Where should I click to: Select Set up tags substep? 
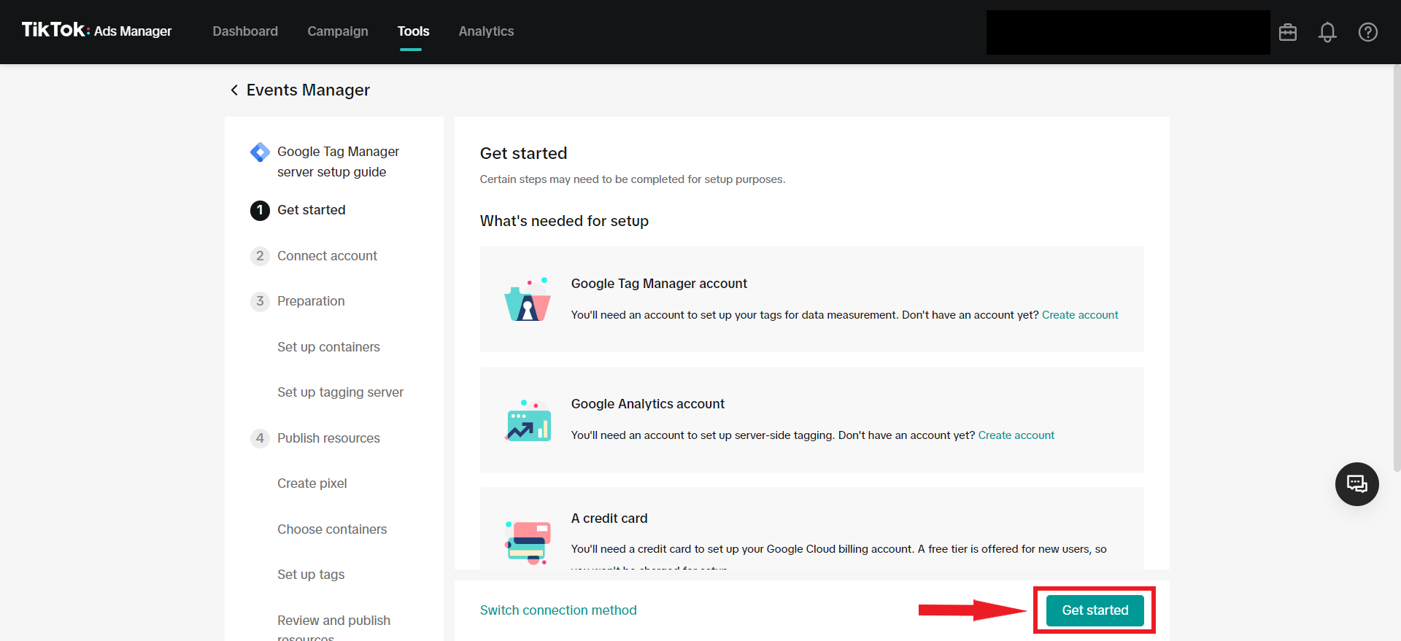(311, 575)
